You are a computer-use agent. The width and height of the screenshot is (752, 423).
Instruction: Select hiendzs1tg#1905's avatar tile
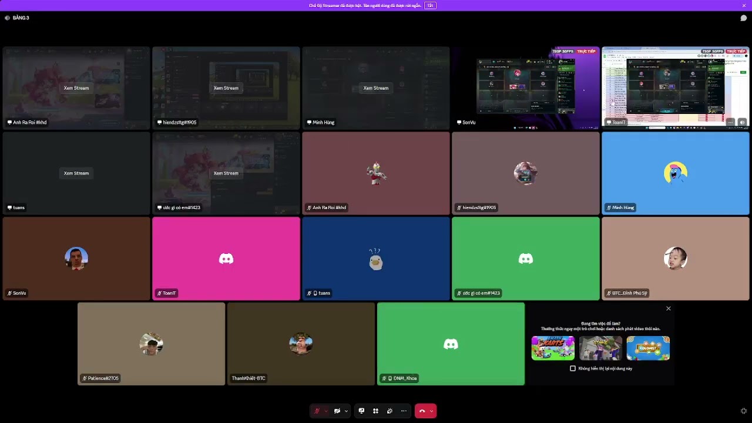(526, 173)
